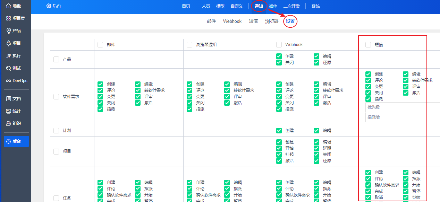Check the 软件需求 row checkbox
The width and height of the screenshot is (440, 202).
pos(56,97)
